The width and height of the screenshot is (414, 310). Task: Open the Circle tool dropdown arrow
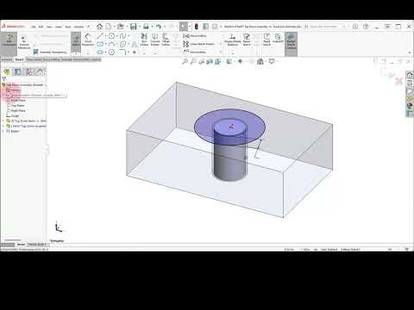pos(116,36)
